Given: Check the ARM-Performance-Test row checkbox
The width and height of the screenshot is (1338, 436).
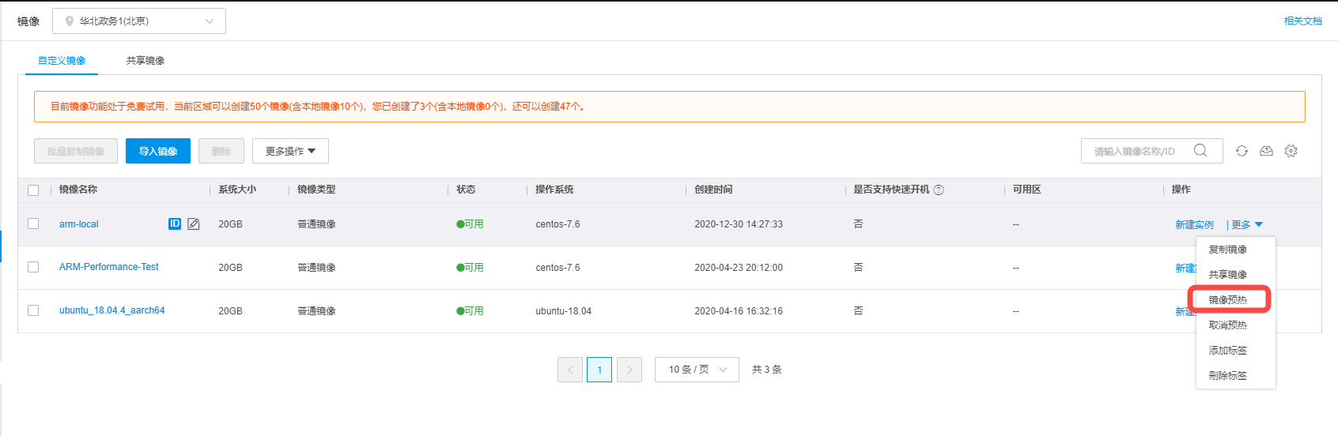Looking at the screenshot, I should 33,267.
